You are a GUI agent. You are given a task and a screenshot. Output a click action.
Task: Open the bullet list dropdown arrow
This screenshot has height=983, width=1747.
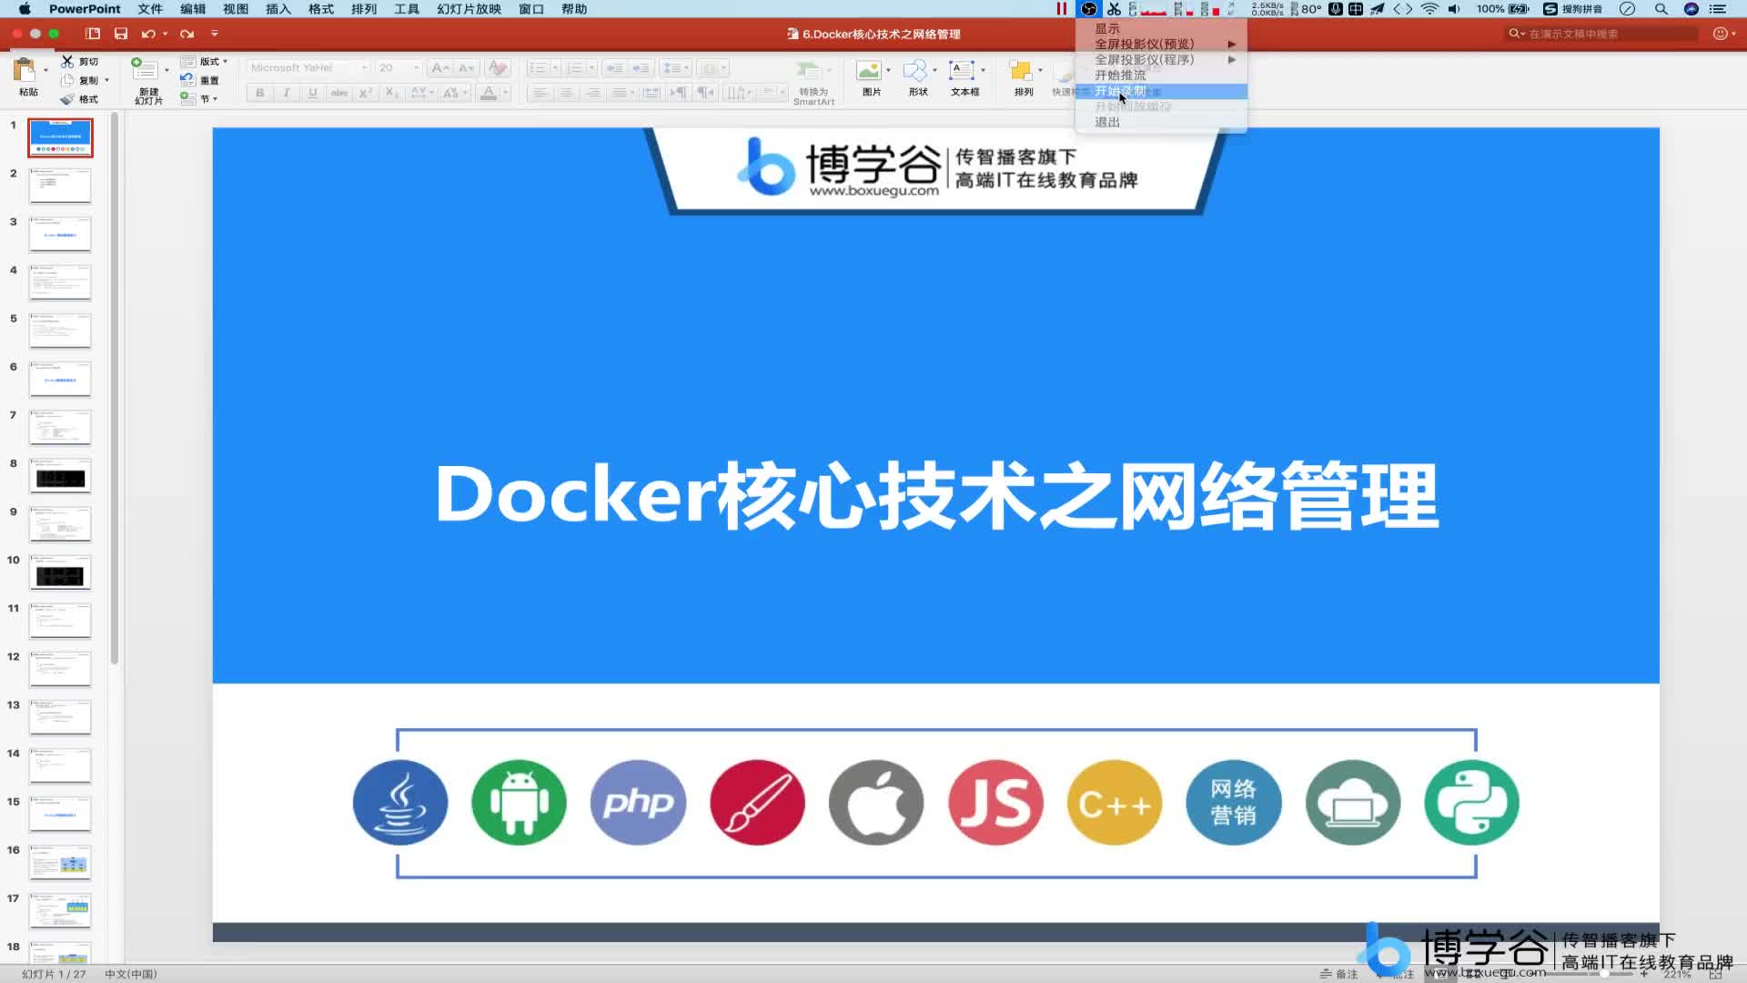[555, 68]
